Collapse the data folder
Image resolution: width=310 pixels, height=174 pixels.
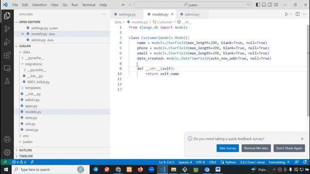(x=20, y=52)
